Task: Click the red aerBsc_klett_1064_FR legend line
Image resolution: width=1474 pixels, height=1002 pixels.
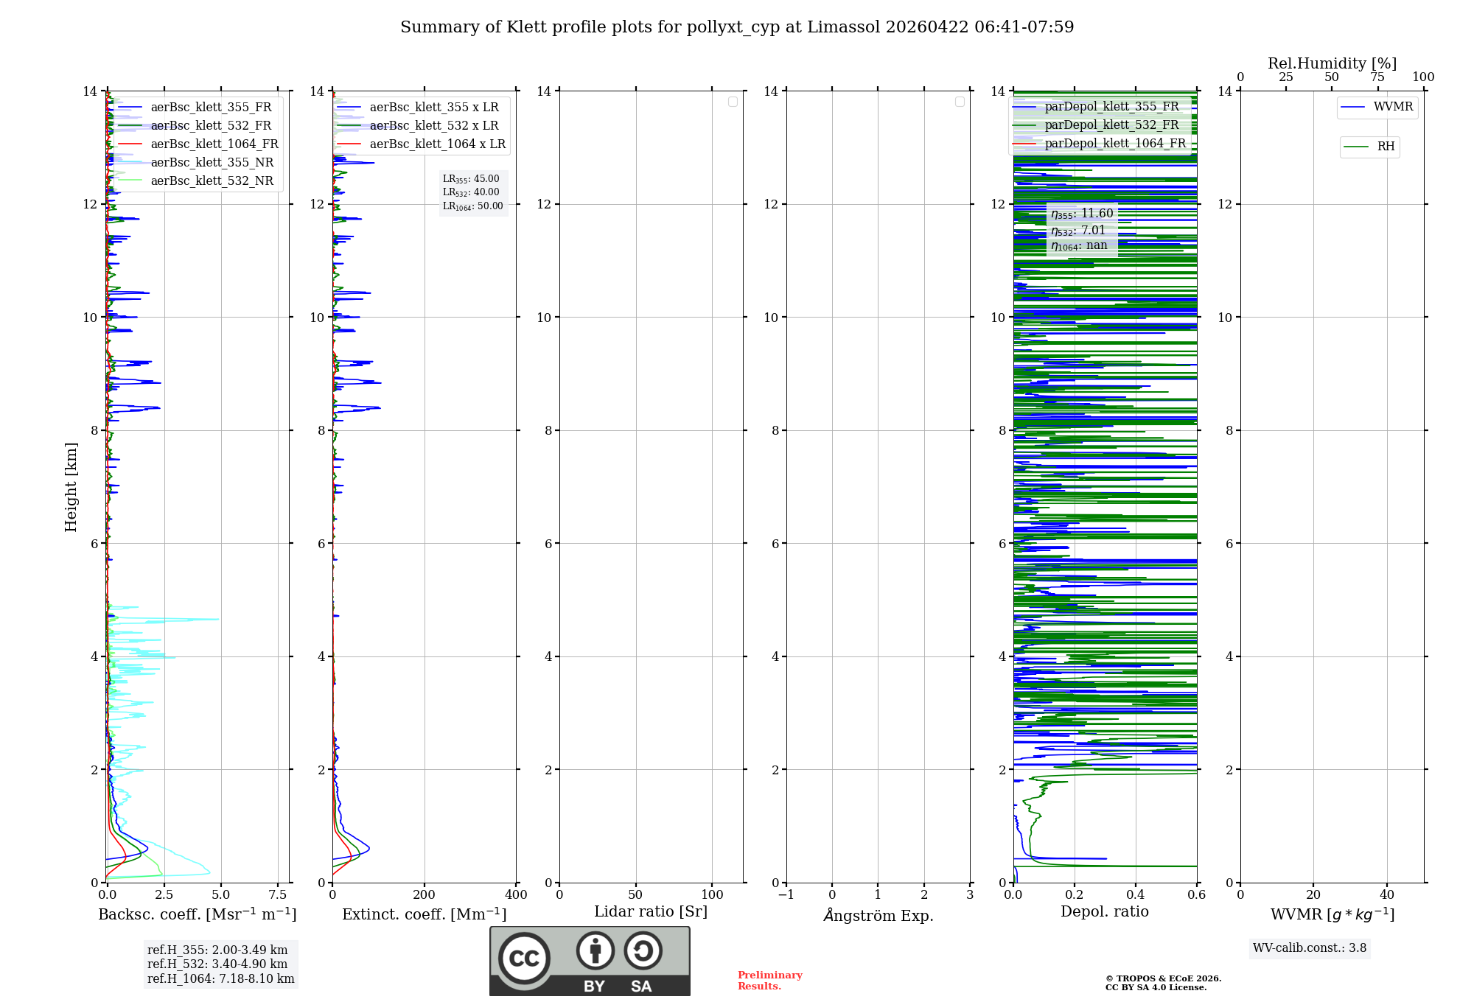Action: pos(130,144)
